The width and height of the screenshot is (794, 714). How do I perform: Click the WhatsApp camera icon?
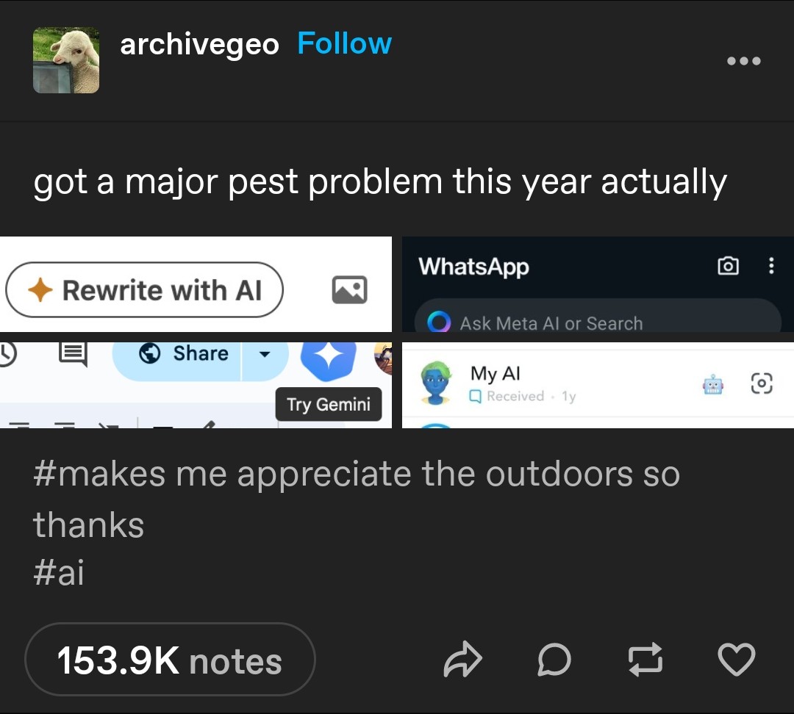point(728,266)
